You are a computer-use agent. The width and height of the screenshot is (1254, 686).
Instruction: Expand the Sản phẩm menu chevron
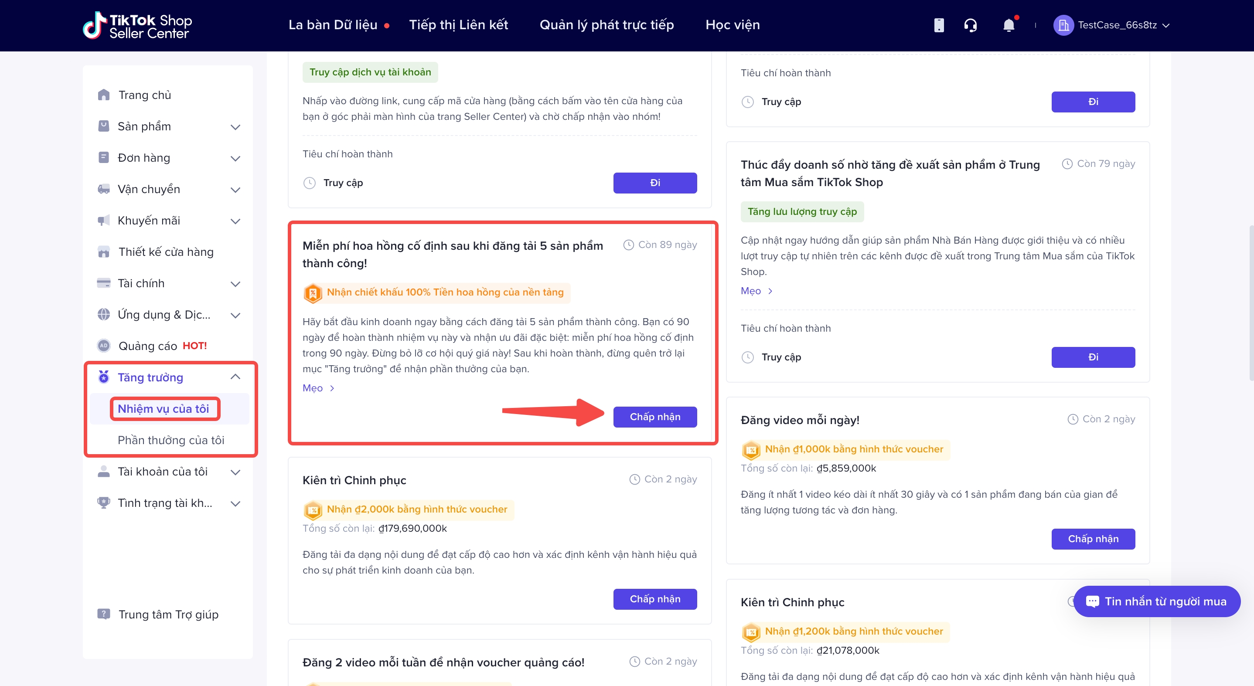[235, 127]
